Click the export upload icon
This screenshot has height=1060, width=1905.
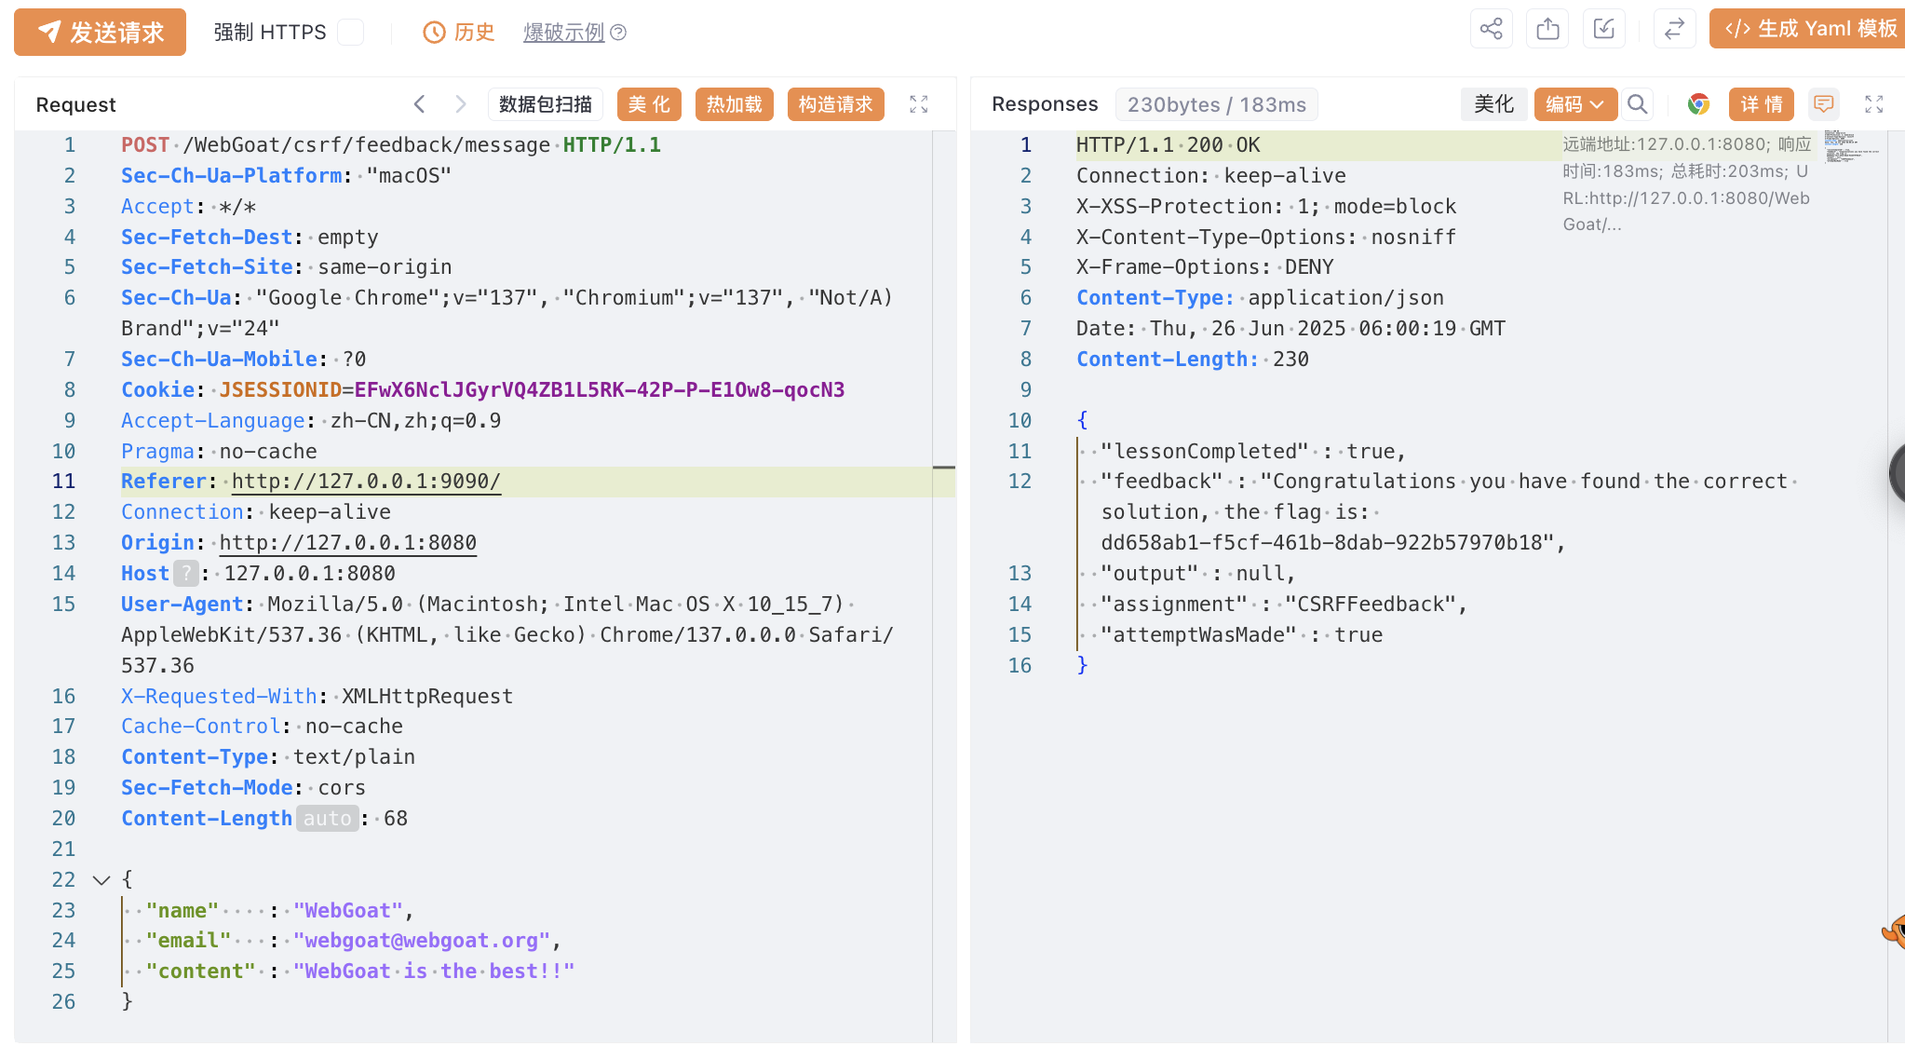tap(1547, 29)
